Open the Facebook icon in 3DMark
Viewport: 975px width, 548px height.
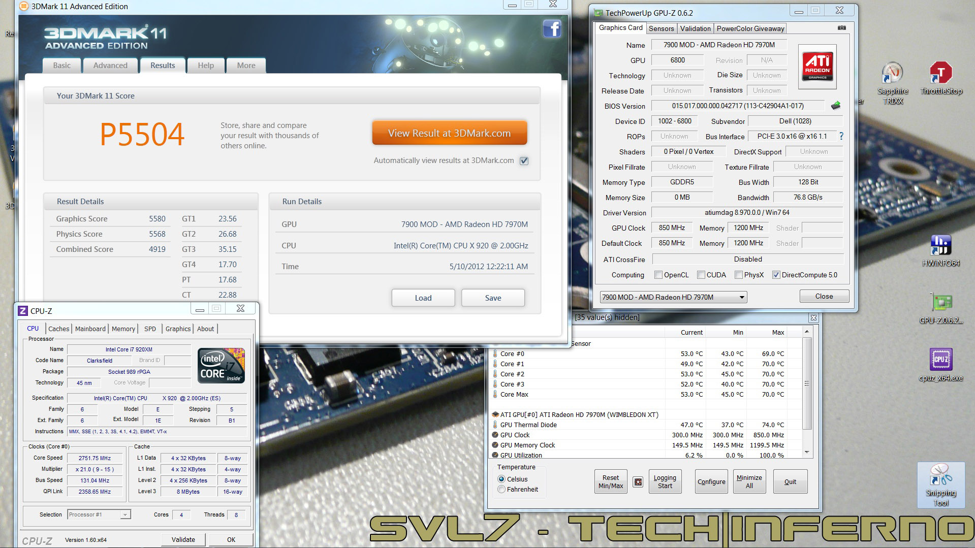(x=552, y=28)
